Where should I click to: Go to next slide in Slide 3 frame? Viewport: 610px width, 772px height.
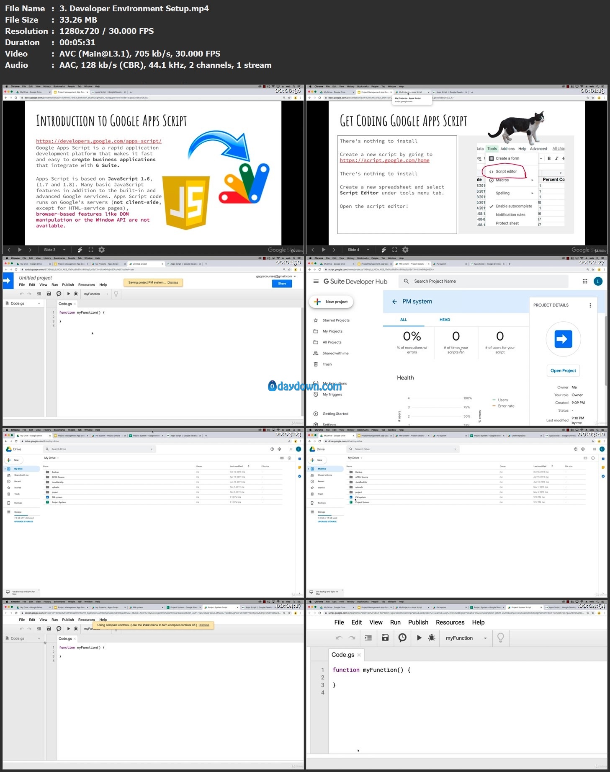(30, 250)
